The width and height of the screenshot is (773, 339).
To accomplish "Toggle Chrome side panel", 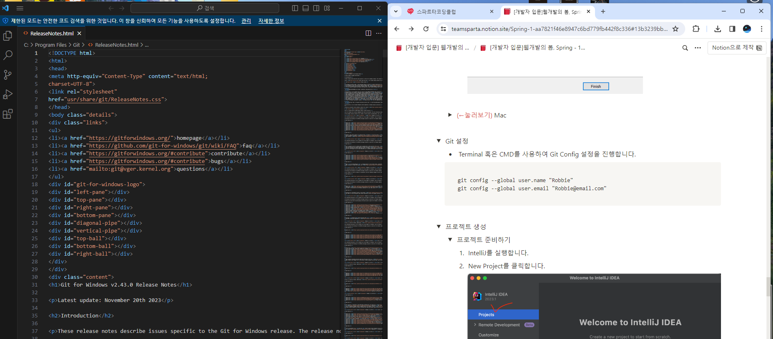I will pos(732,29).
